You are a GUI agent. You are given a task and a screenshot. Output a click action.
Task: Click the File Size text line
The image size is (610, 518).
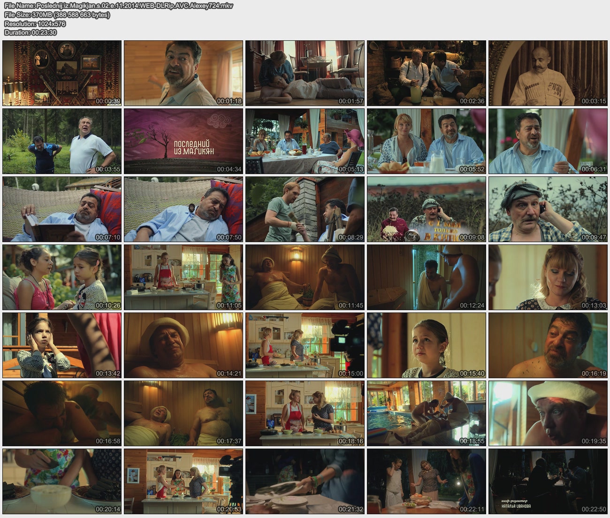[57, 15]
